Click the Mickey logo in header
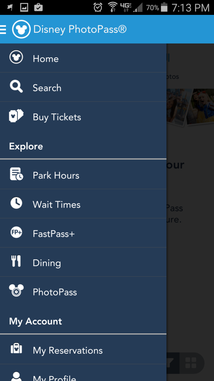This screenshot has width=214, height=381. (21, 29)
